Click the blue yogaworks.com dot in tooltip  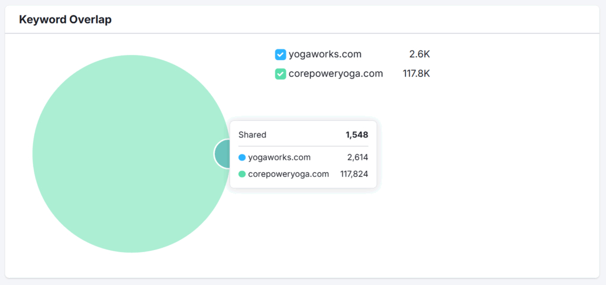pyautogui.click(x=242, y=158)
